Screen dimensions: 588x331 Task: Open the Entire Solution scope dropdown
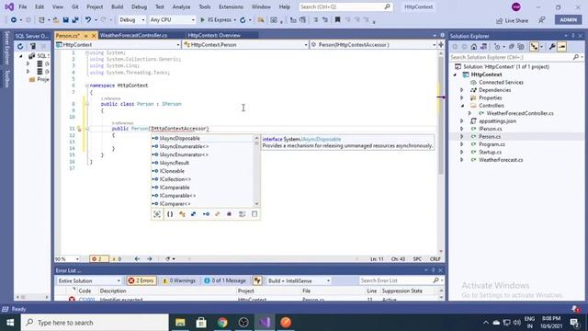(88, 280)
